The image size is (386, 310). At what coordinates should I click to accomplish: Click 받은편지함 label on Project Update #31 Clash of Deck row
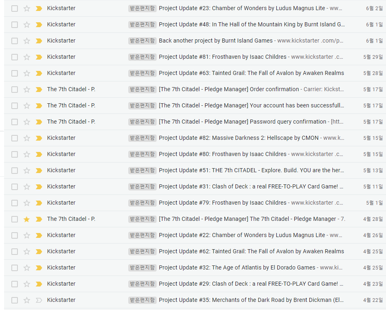coord(142,187)
